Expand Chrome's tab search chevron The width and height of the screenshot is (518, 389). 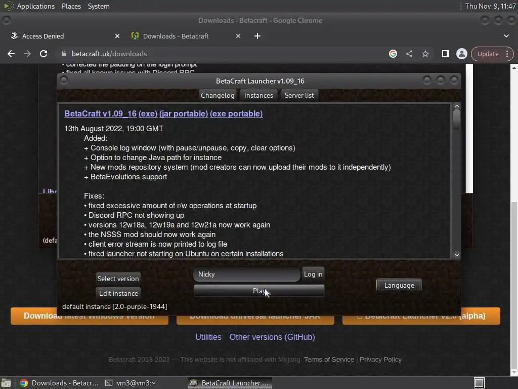[x=506, y=36]
